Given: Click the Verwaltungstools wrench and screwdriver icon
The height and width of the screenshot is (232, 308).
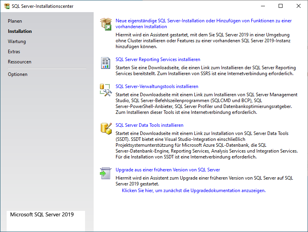Looking at the screenshot, I should click(106, 90).
